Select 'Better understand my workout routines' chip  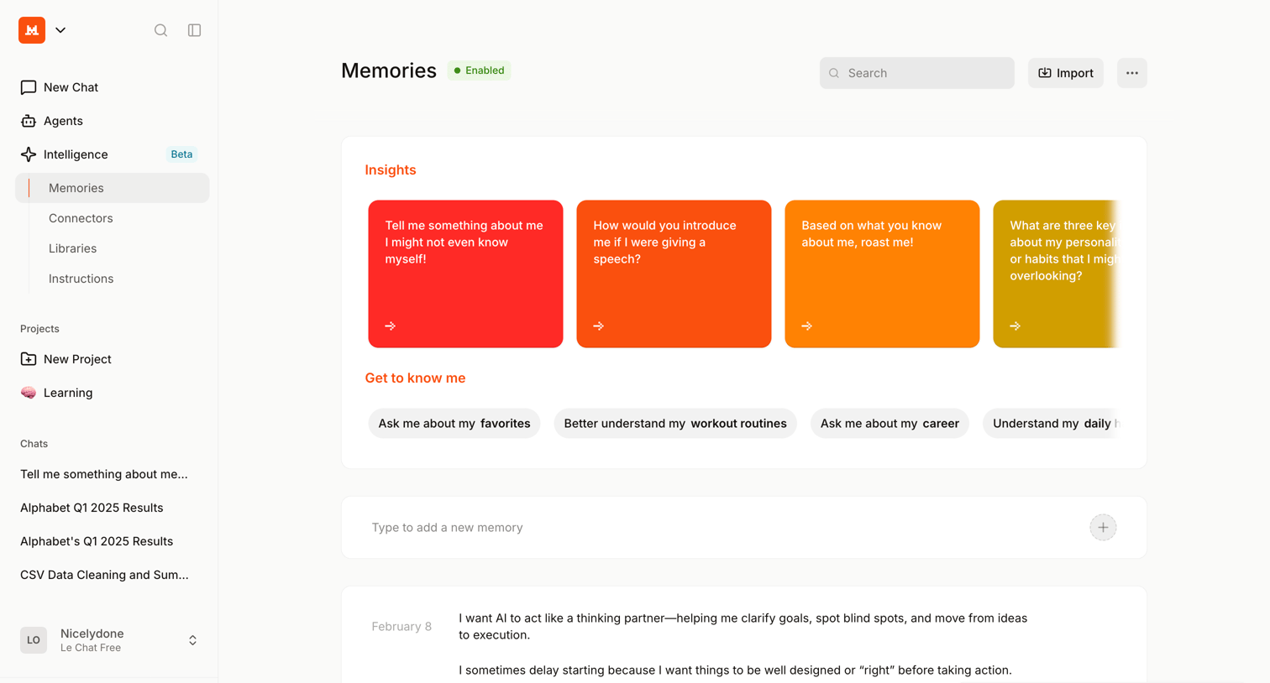675,424
